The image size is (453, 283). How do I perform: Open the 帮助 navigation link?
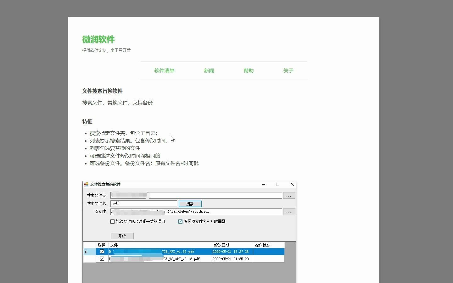tap(249, 71)
